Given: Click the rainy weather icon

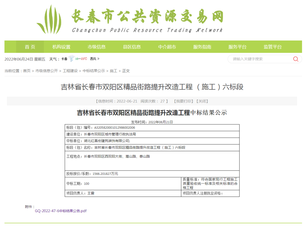Looking at the screenshot, I should pyautogui.click(x=71, y=58).
